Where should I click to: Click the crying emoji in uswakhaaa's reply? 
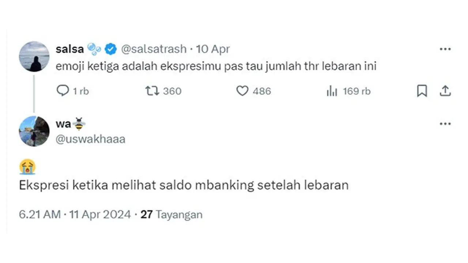27,167
